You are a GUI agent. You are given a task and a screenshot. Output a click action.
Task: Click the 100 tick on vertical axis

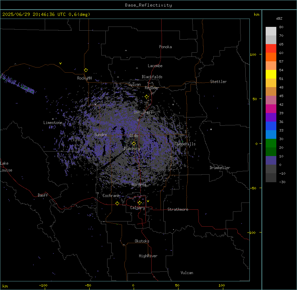coord(253,54)
